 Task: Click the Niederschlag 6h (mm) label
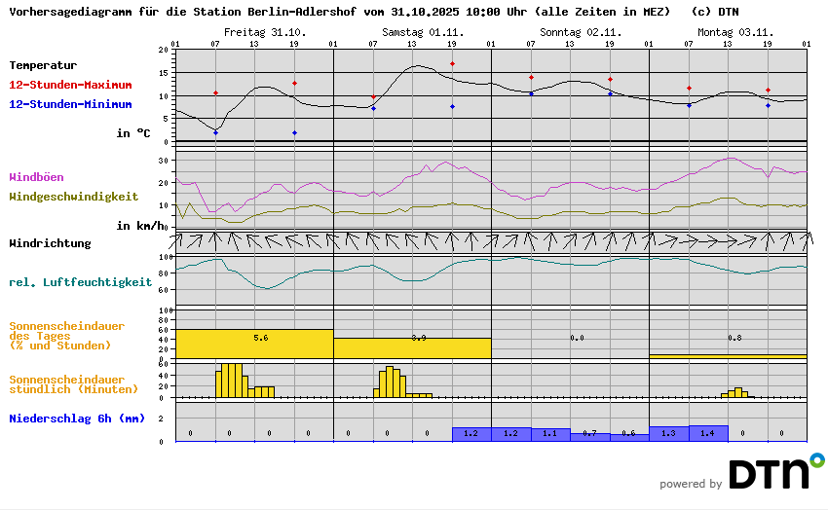click(x=76, y=419)
